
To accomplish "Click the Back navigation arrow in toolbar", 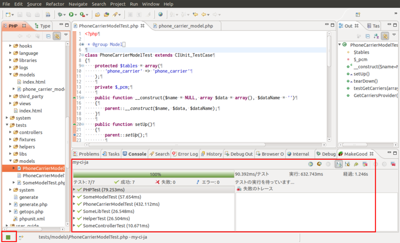I will 203,15.
